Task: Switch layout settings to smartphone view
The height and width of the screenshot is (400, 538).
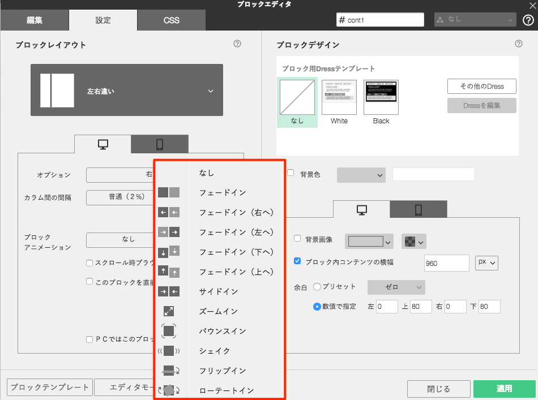Action: [x=160, y=144]
